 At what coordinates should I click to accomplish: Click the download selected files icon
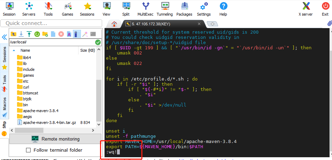click(21, 34)
